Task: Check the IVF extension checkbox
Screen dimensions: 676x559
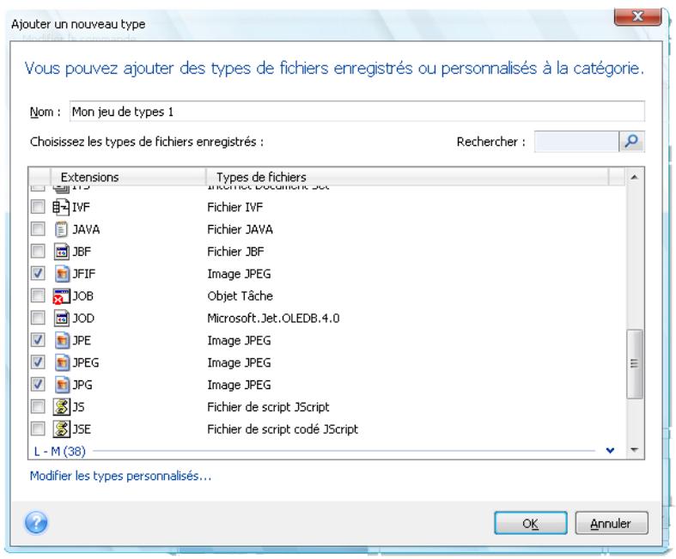Action: 38,207
